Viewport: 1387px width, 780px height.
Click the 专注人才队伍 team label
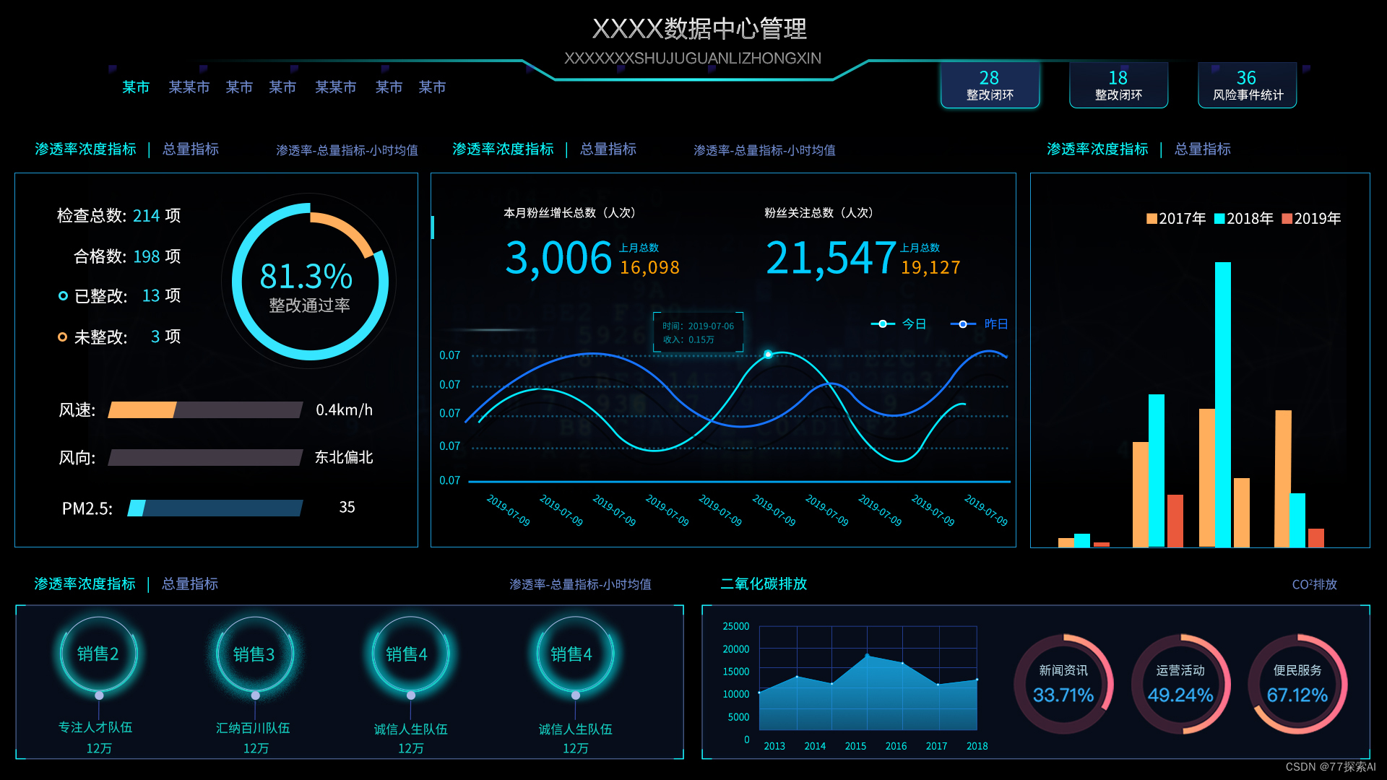click(95, 727)
